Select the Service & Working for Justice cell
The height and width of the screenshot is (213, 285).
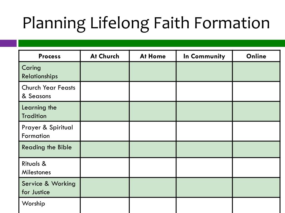[50, 188]
